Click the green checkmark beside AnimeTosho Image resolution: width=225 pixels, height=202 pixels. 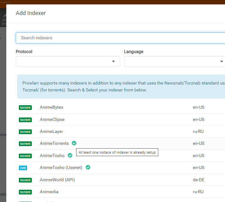[x=70, y=155]
